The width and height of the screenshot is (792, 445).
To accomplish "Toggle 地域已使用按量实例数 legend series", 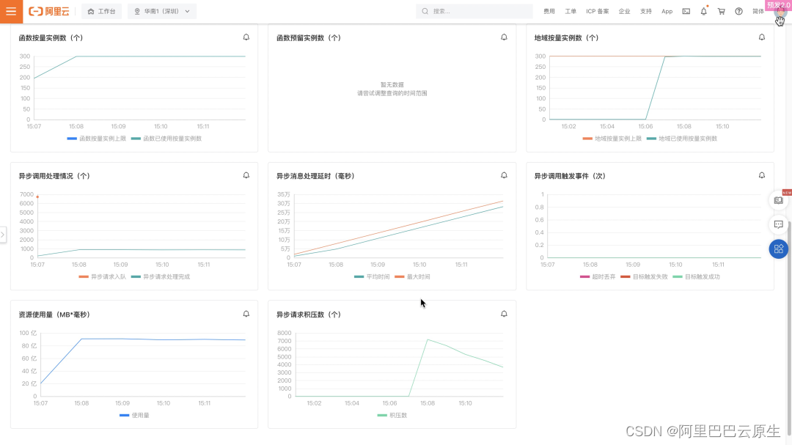I will (682, 139).
